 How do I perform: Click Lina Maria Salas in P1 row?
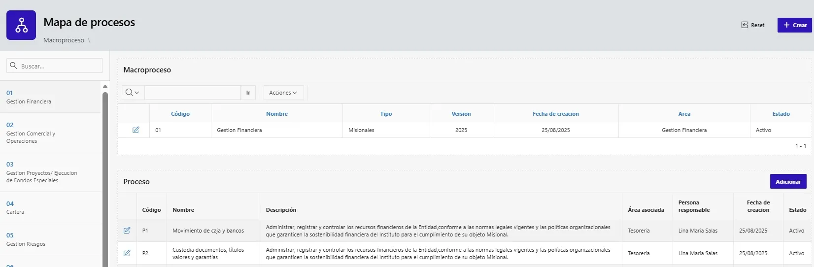[x=698, y=231]
